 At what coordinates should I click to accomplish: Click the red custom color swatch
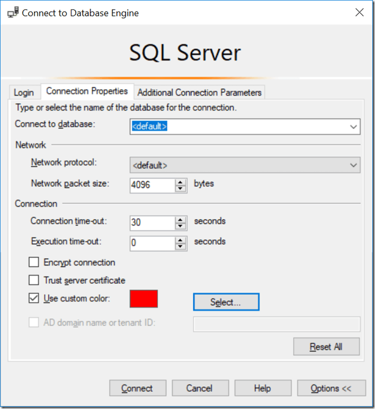click(x=144, y=299)
